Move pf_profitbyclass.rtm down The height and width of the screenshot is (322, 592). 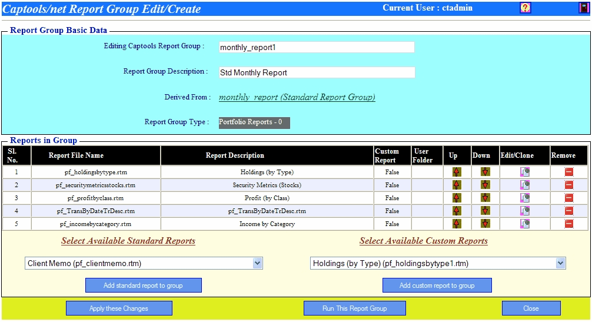coord(485,198)
